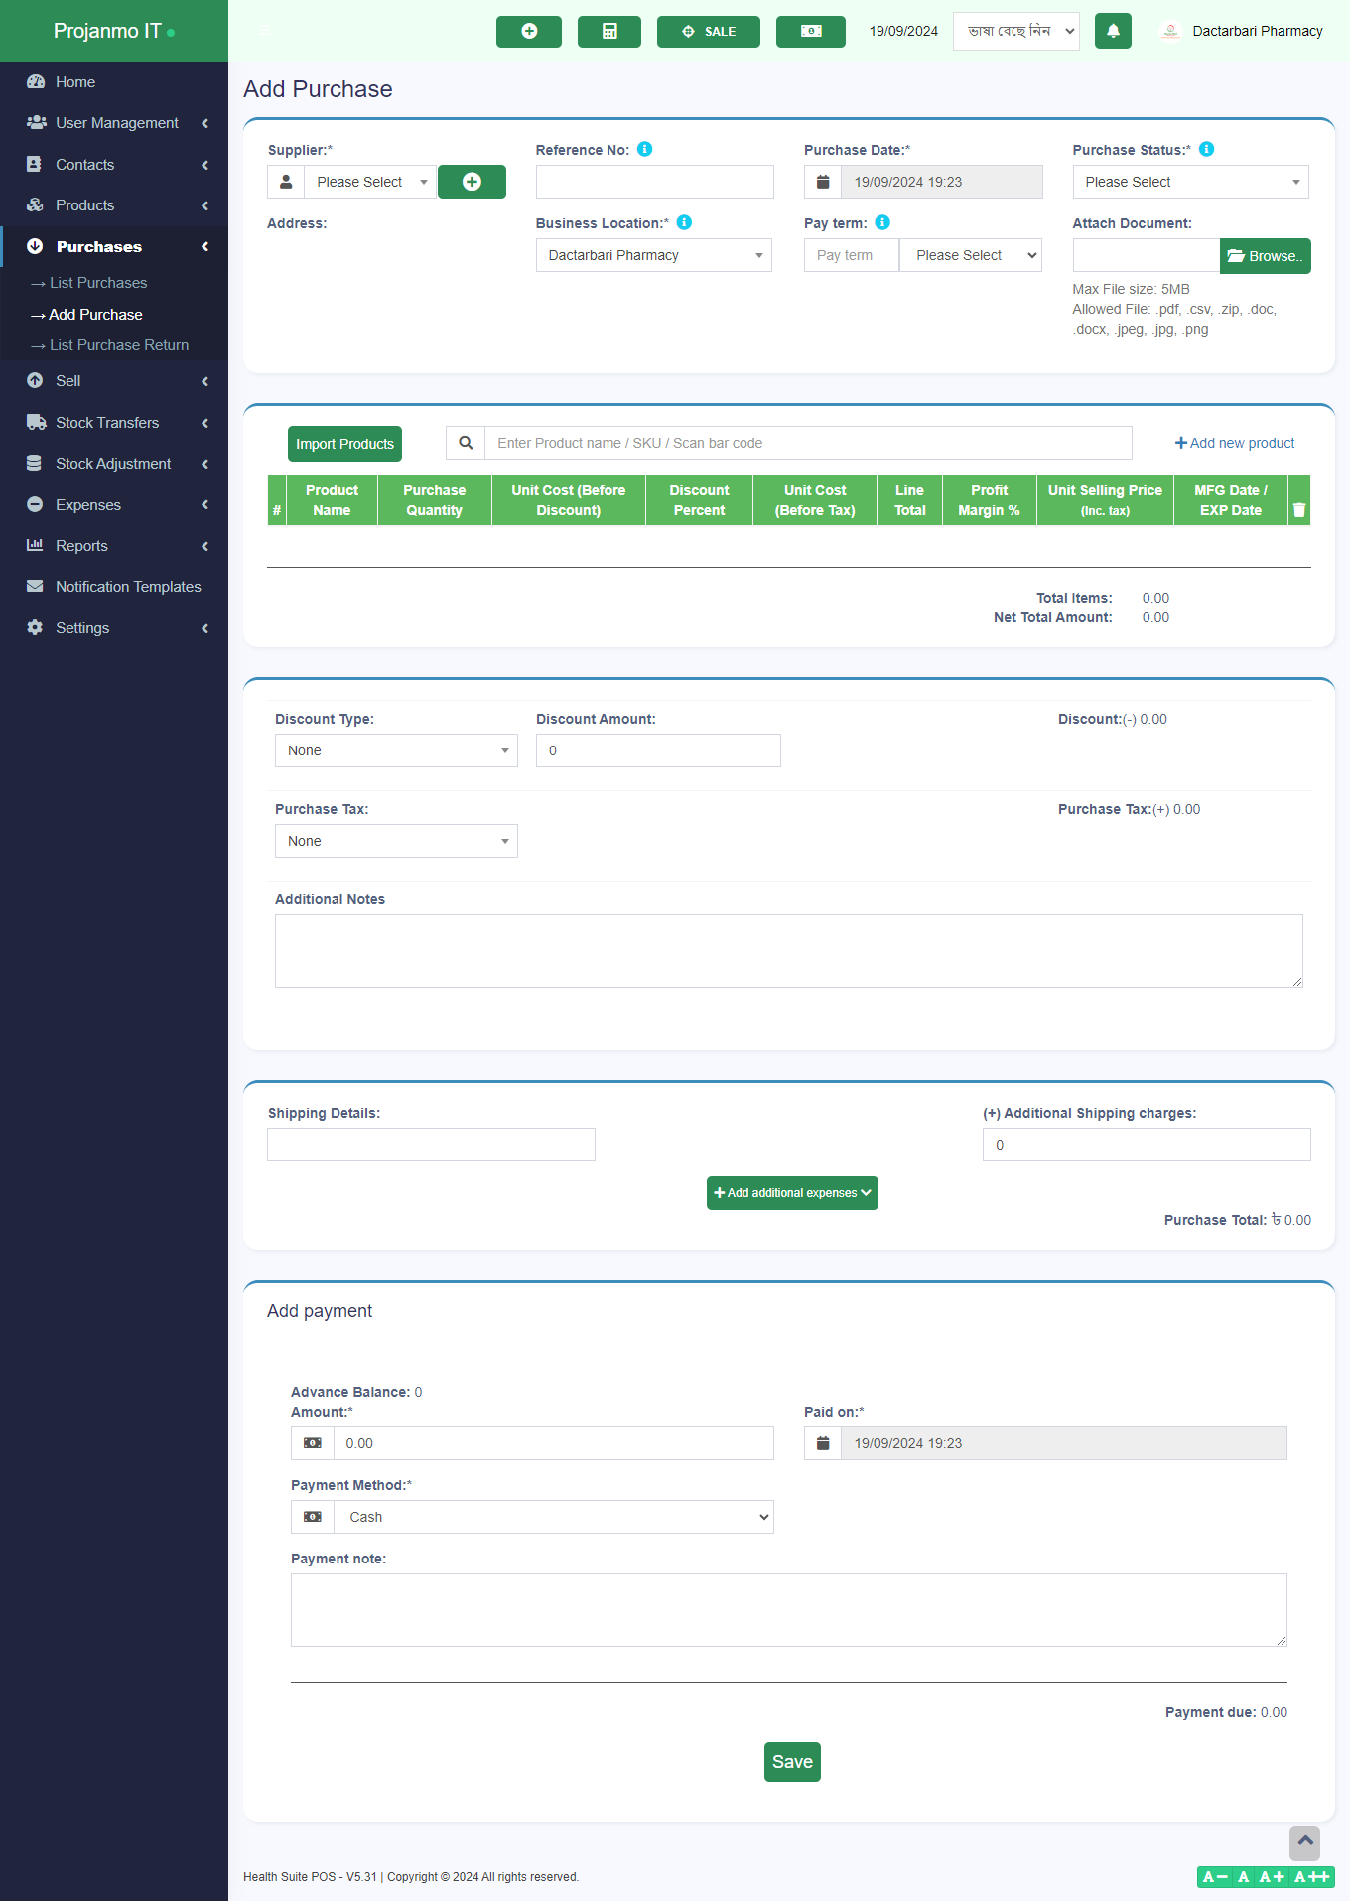Click the Settings gear icon in sidebar
Viewport: 1350px width, 1901px height.
pyautogui.click(x=35, y=627)
